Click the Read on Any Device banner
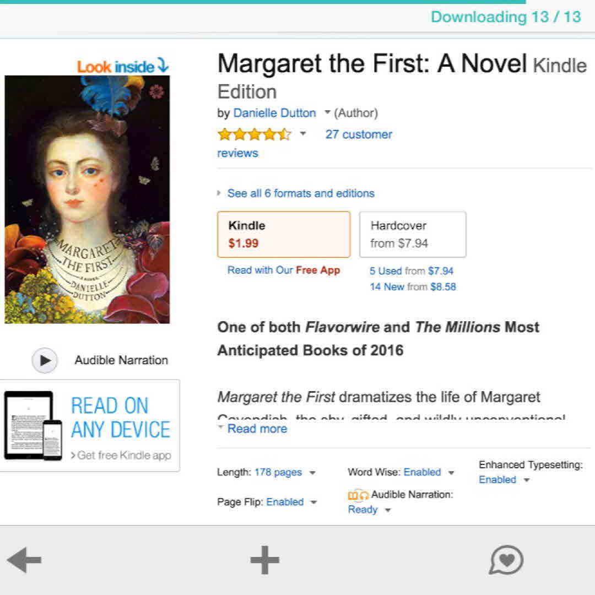Screen dimensions: 595x595 89,425
